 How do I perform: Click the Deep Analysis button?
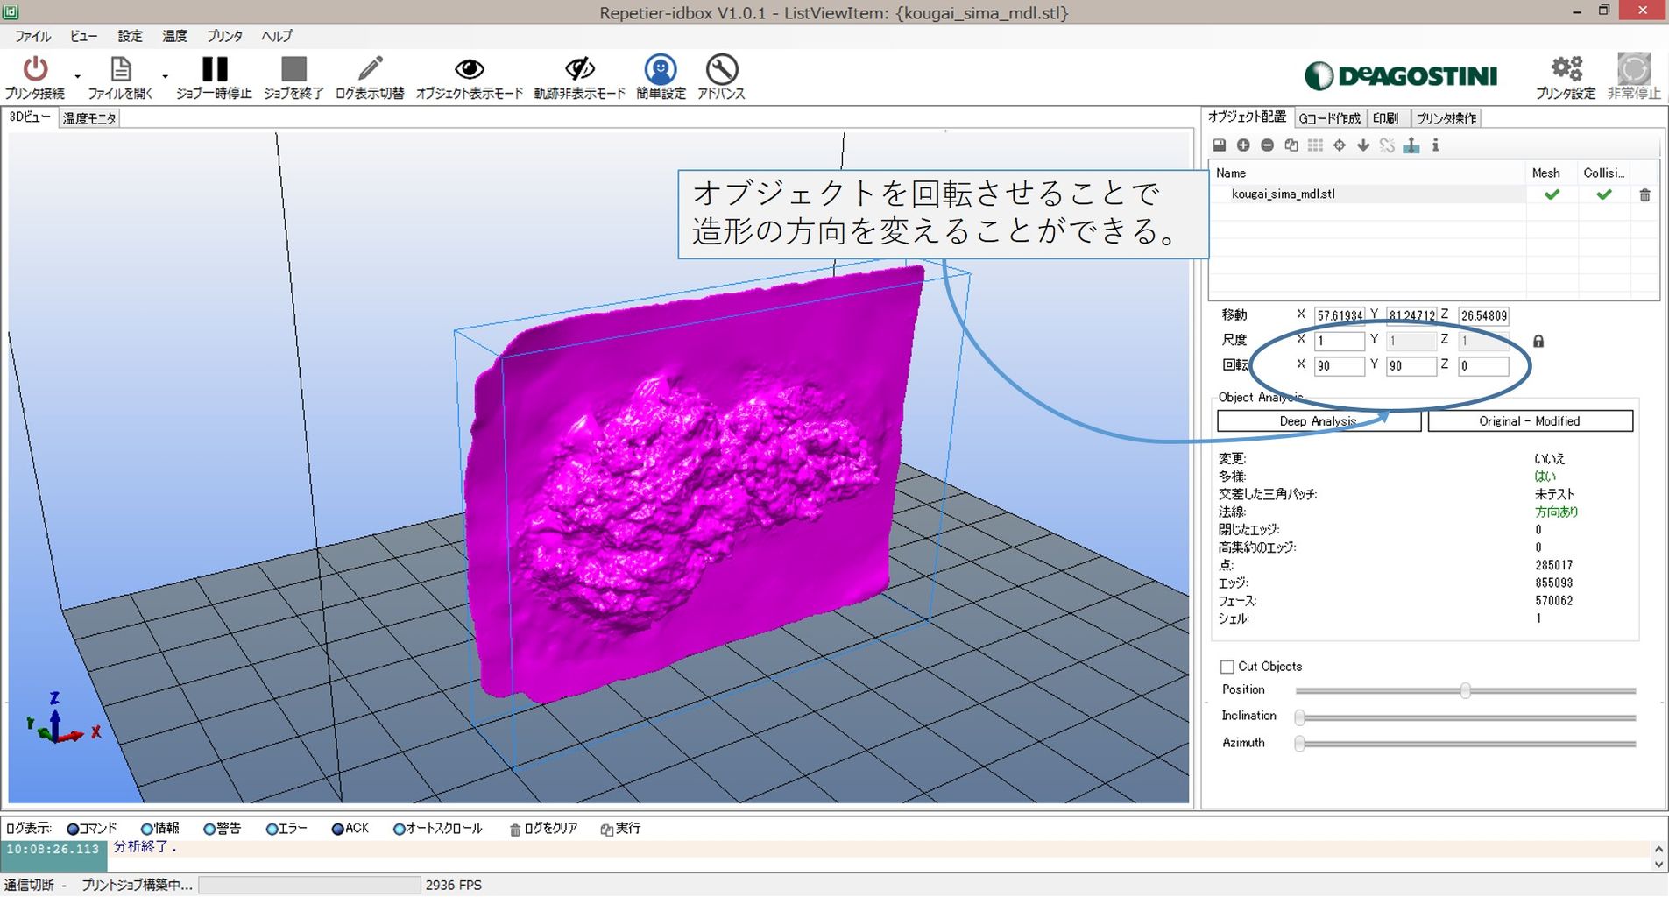click(x=1319, y=421)
